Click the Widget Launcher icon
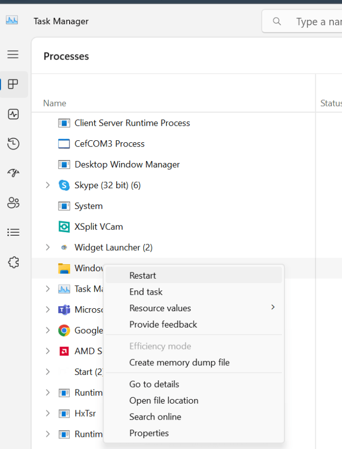Screen dimensions: 342x449 [64, 247]
